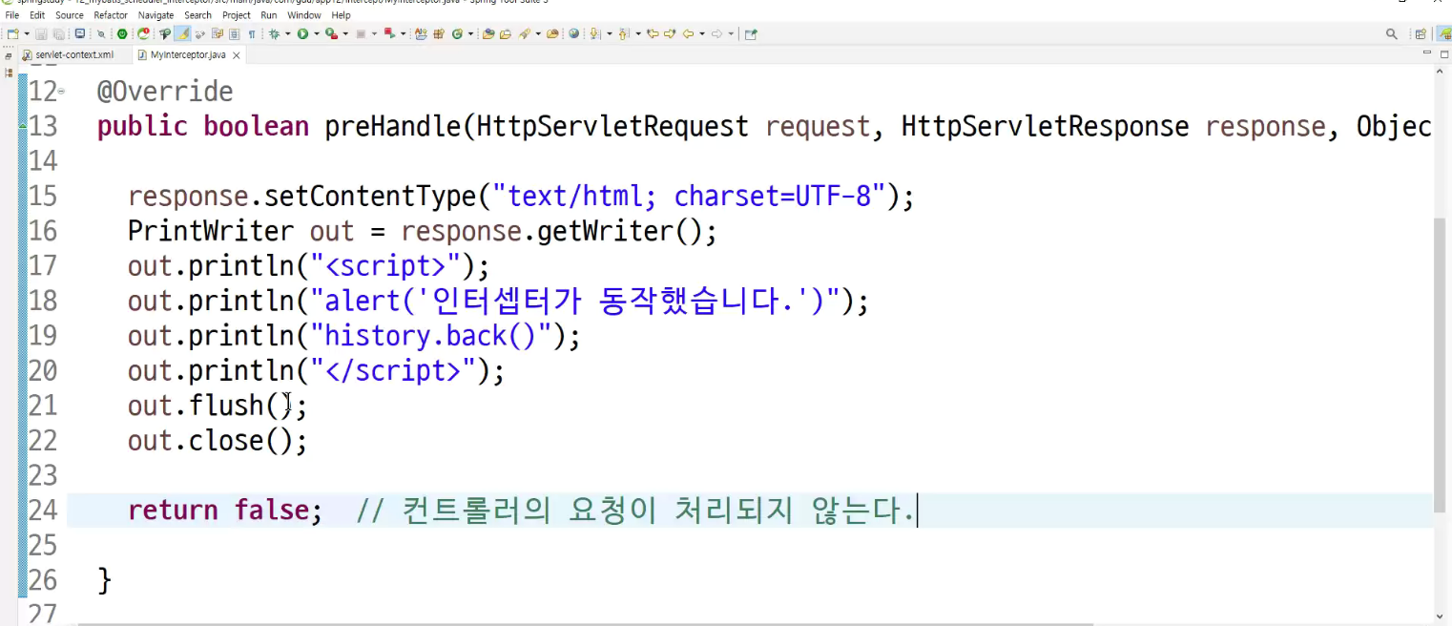
Task: Open the green Boot Dashboard icon
Action: point(122,33)
